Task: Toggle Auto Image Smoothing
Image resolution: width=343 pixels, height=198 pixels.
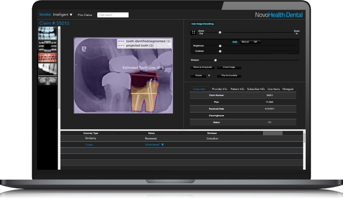Action: [x=202, y=24]
